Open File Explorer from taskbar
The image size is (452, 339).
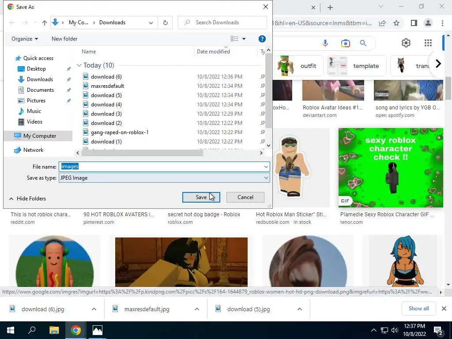click(x=54, y=330)
